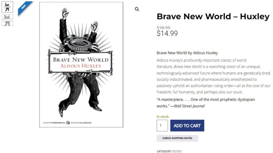
Task: Select the second faded gallery thumbnail
Action: pyautogui.click(x=7, y=20)
